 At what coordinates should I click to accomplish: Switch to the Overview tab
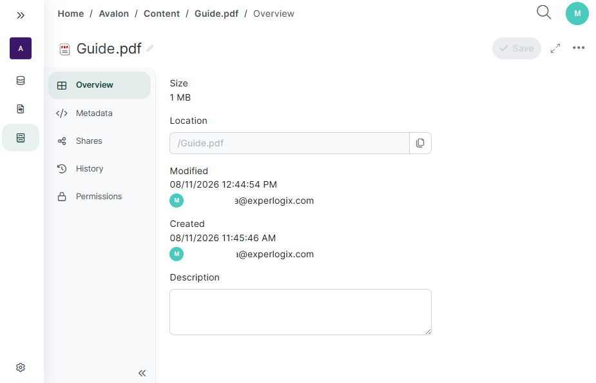click(100, 85)
